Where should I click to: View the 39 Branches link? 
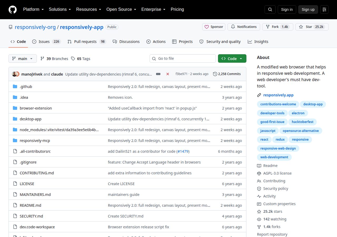(x=54, y=59)
